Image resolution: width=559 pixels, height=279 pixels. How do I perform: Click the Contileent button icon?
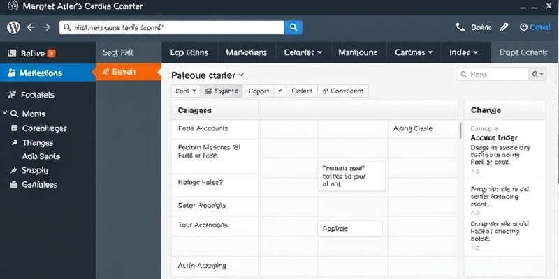(x=325, y=91)
